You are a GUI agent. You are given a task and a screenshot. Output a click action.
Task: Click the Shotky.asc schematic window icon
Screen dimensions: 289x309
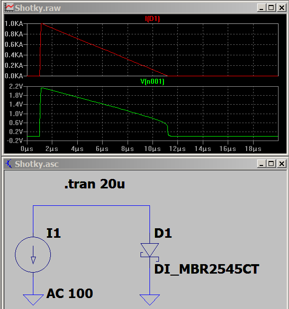[x=9, y=164]
